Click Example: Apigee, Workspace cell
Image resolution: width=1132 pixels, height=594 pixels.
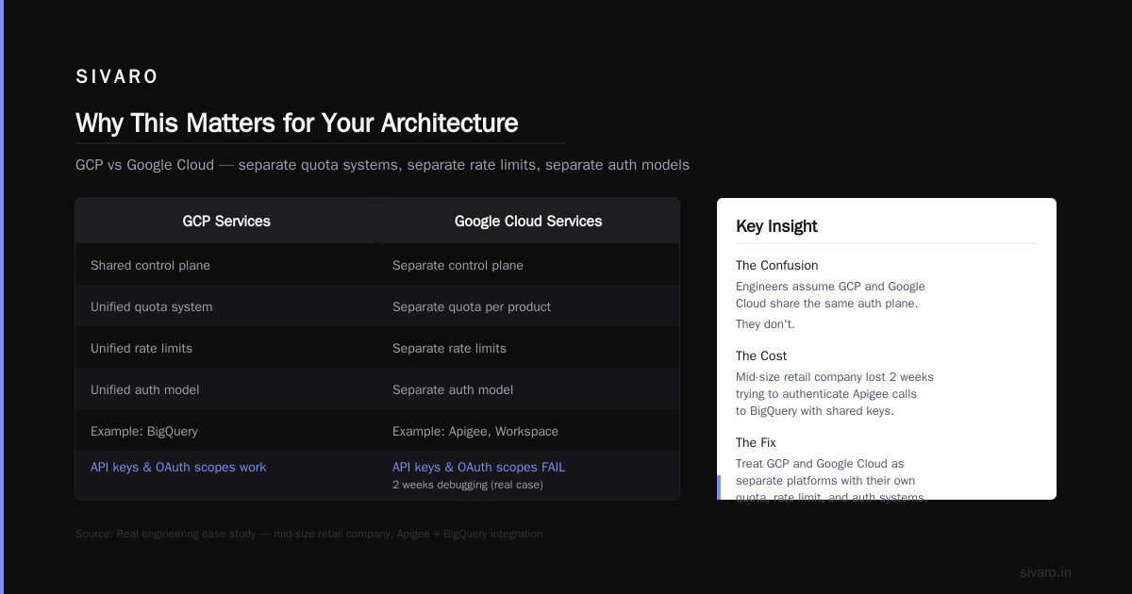tap(528, 431)
